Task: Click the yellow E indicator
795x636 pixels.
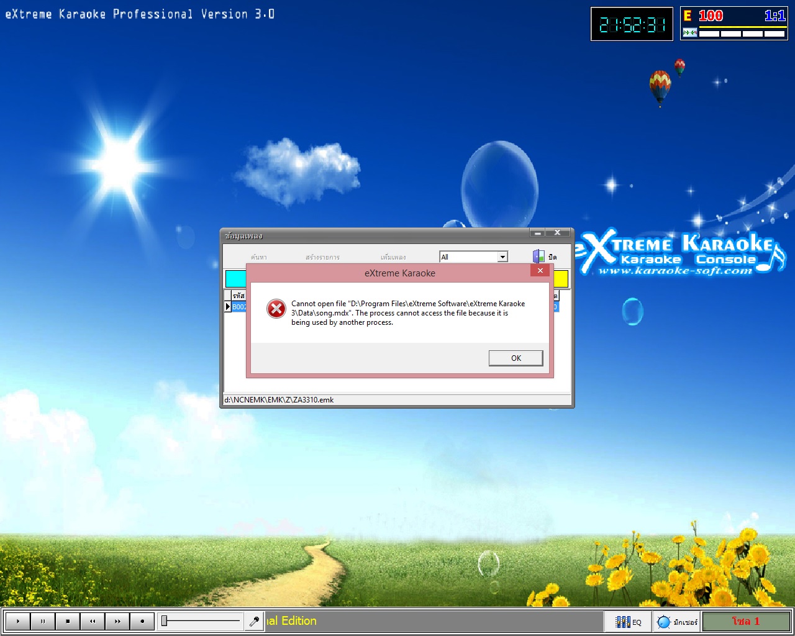Action: 688,16
